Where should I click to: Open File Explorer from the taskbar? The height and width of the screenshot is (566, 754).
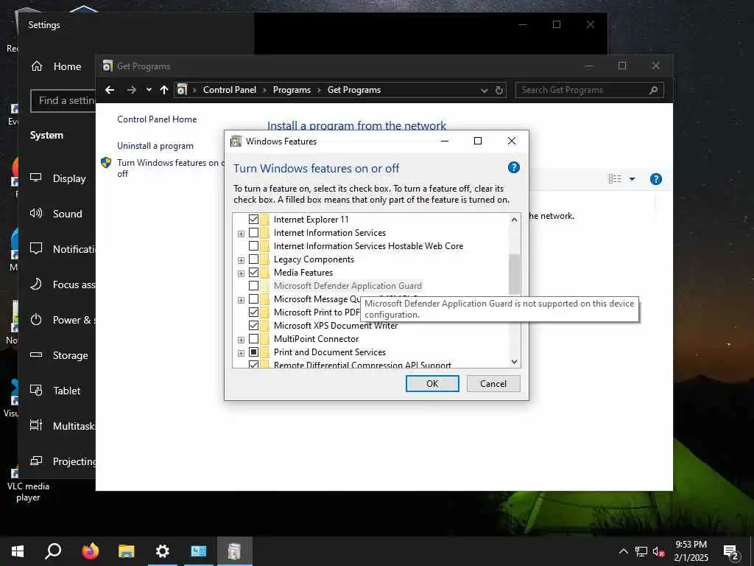tap(127, 551)
